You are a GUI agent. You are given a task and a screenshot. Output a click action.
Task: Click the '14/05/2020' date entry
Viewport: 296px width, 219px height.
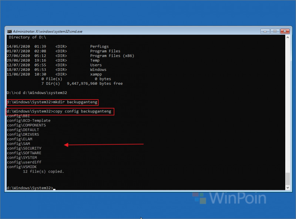click(x=18, y=46)
